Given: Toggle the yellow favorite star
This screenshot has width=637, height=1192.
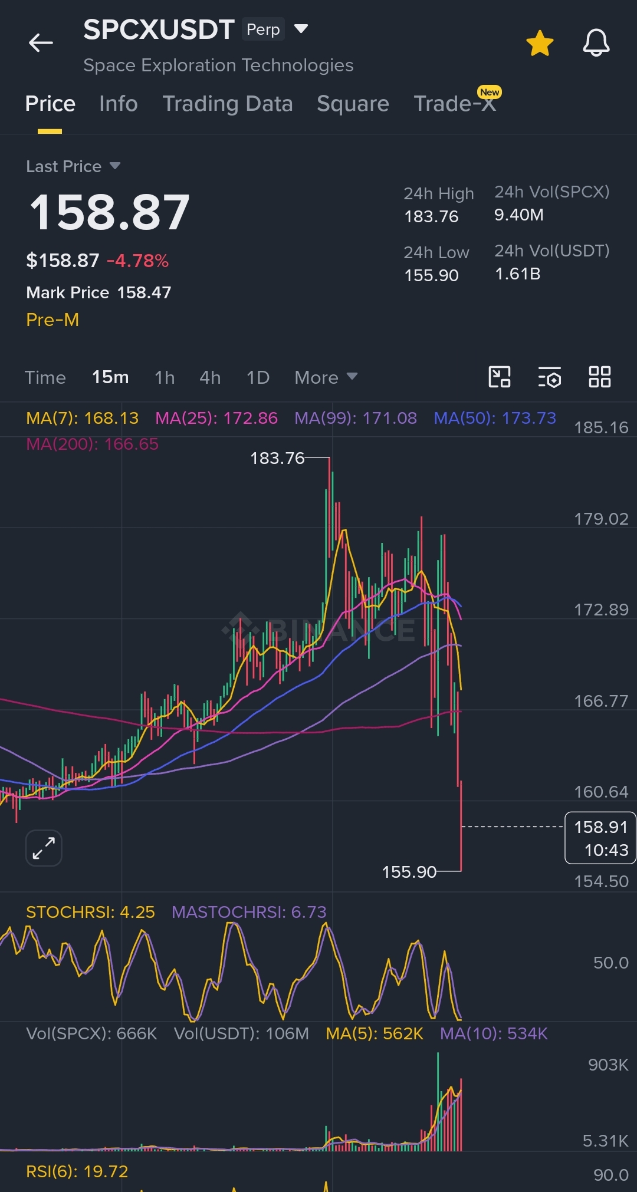Looking at the screenshot, I should (x=540, y=44).
